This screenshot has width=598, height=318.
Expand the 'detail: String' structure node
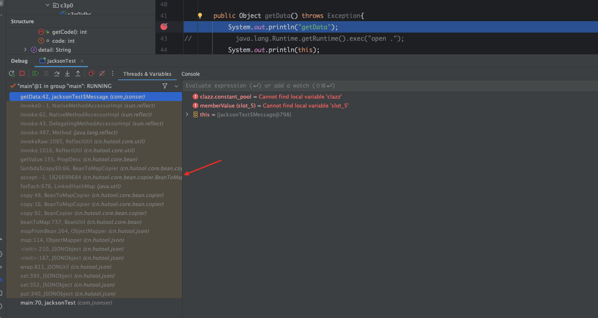click(x=25, y=50)
